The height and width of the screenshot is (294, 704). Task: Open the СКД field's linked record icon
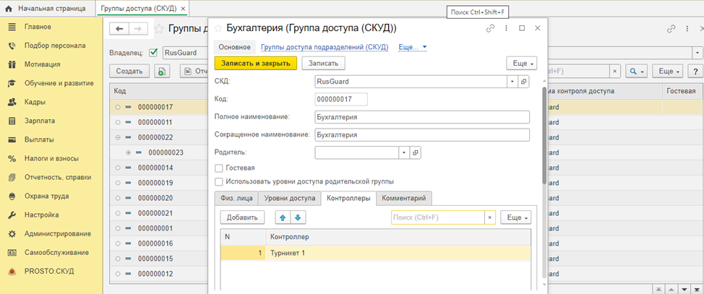tap(524, 82)
